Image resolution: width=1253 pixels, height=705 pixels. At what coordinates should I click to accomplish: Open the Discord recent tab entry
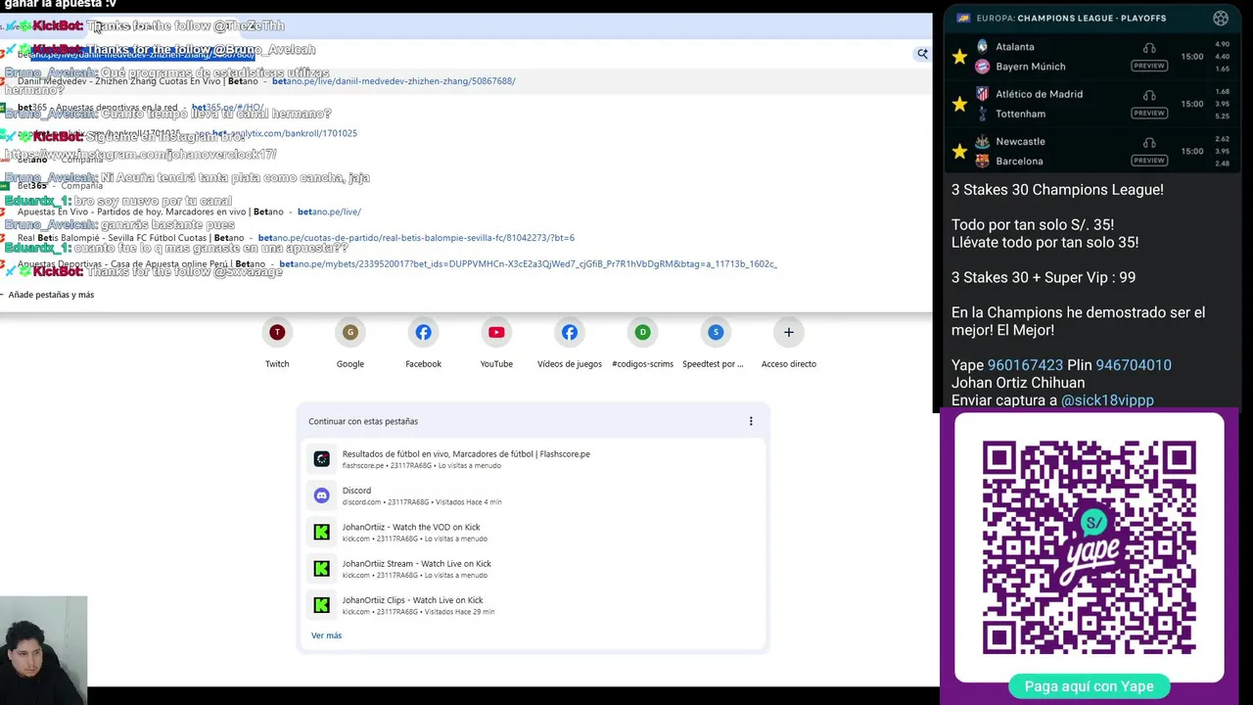coord(533,495)
